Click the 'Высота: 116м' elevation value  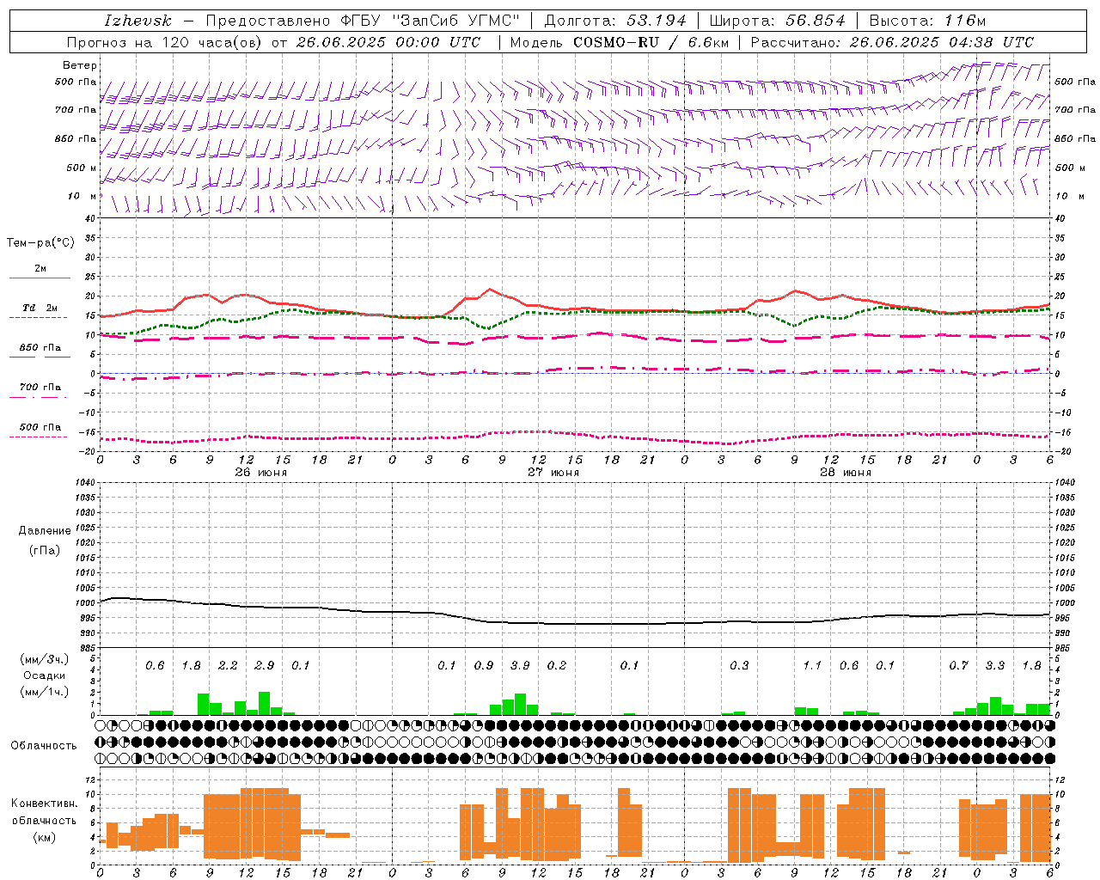tap(927, 21)
